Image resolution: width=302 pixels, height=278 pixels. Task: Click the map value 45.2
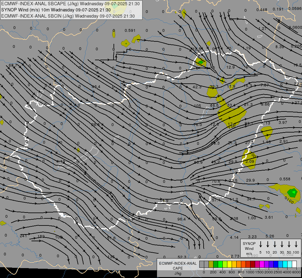click(215, 162)
